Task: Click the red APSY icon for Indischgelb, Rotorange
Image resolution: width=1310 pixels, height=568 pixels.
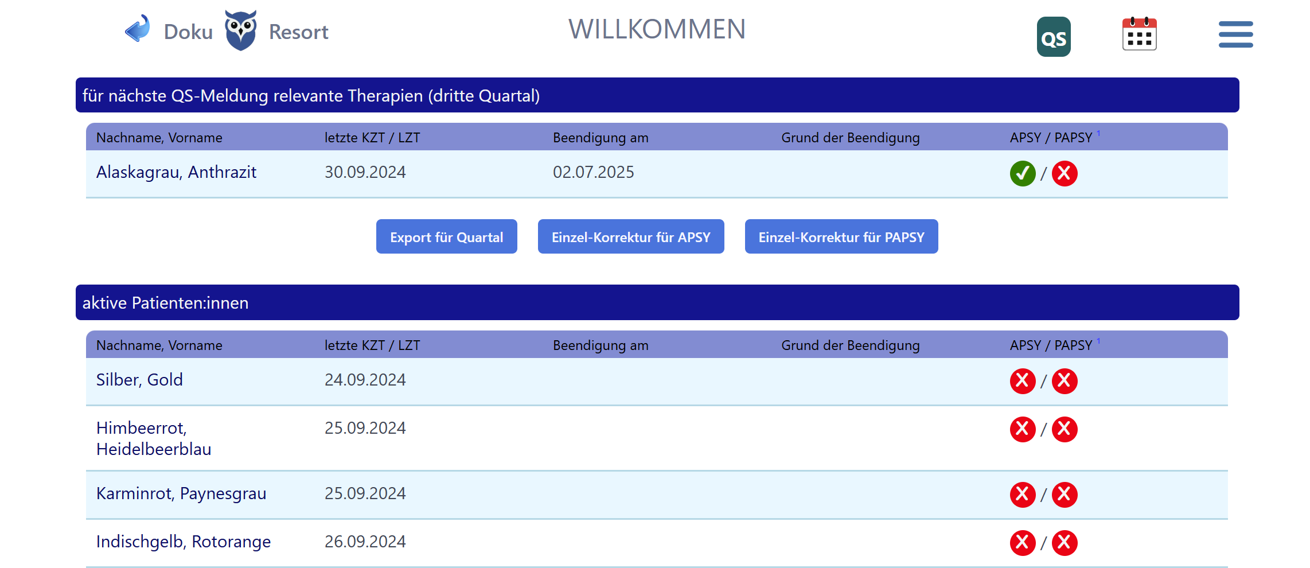Action: pyautogui.click(x=1023, y=542)
